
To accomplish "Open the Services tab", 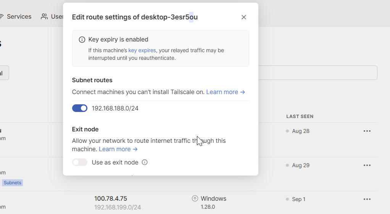I will click(x=19, y=17).
